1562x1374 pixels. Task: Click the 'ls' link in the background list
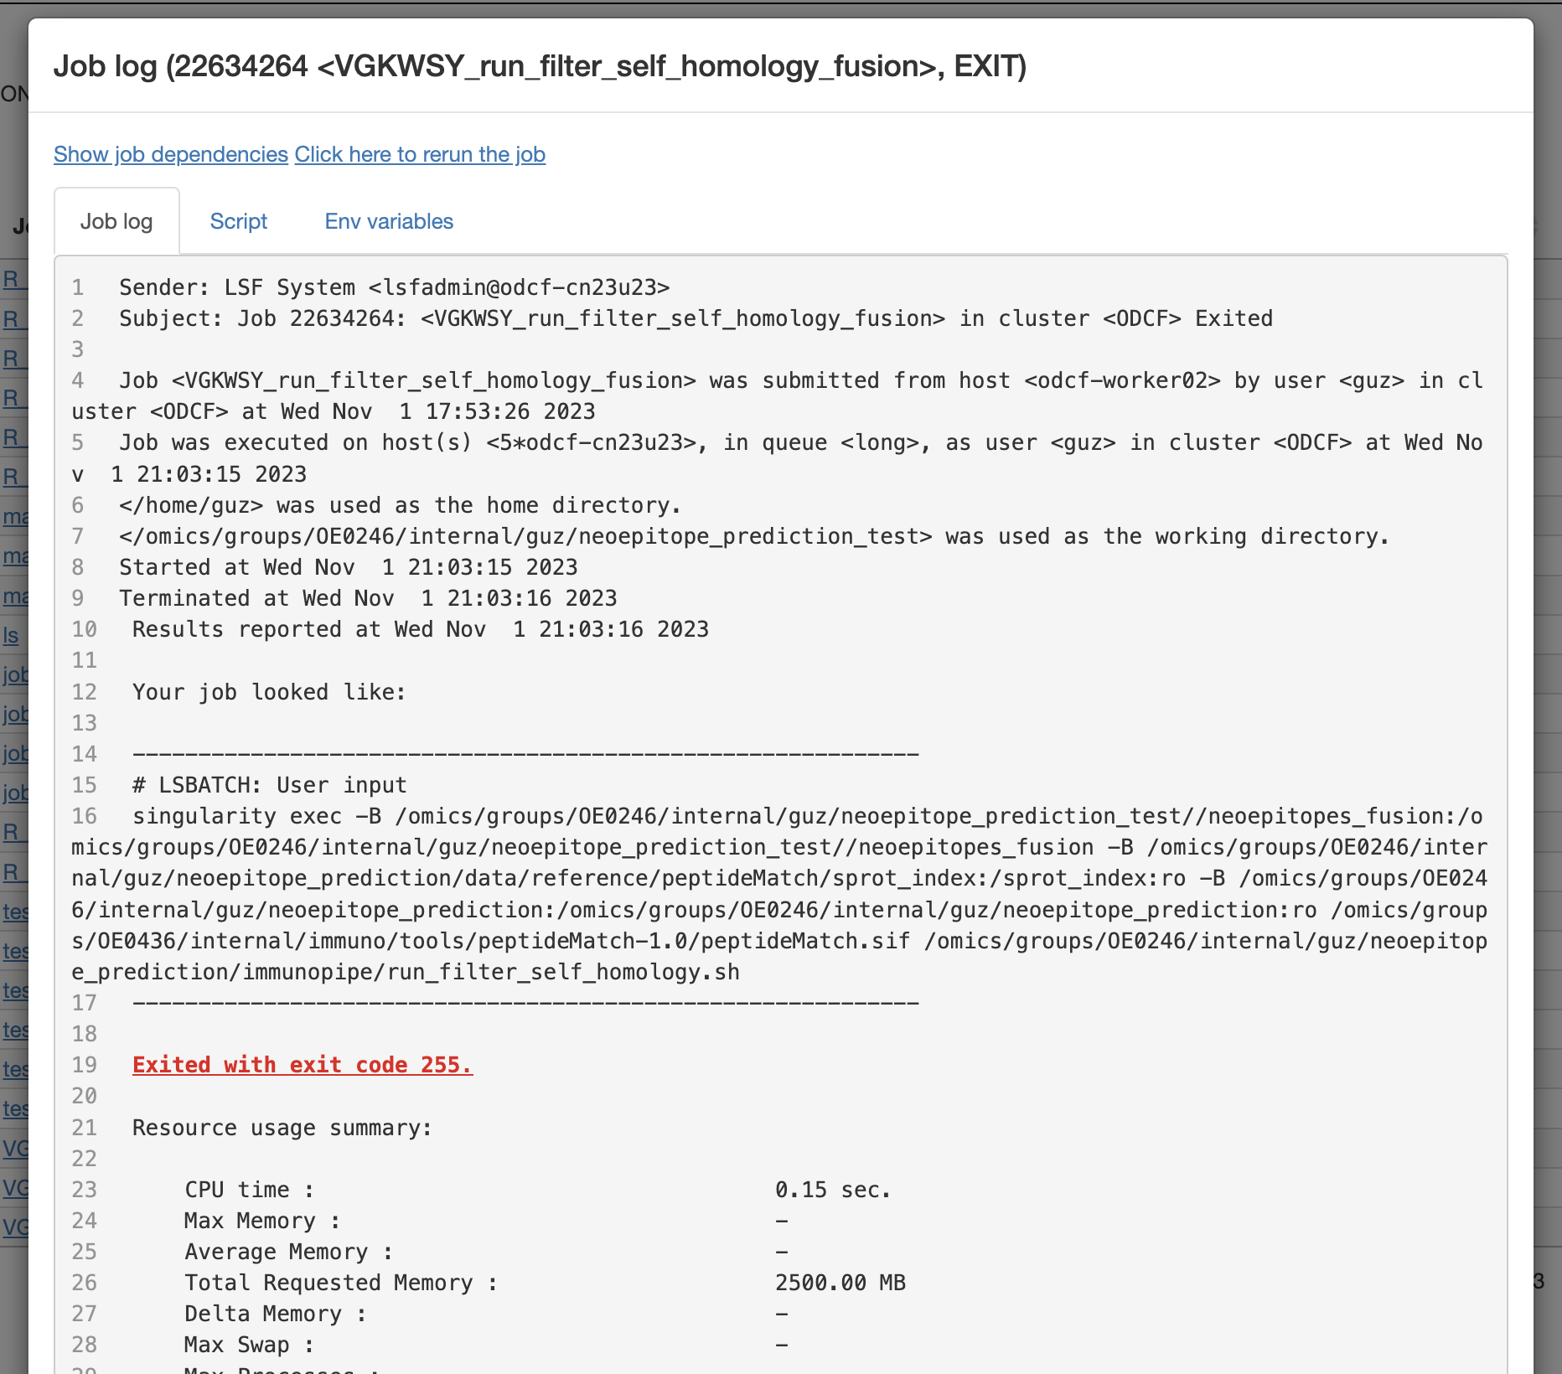[x=11, y=635]
